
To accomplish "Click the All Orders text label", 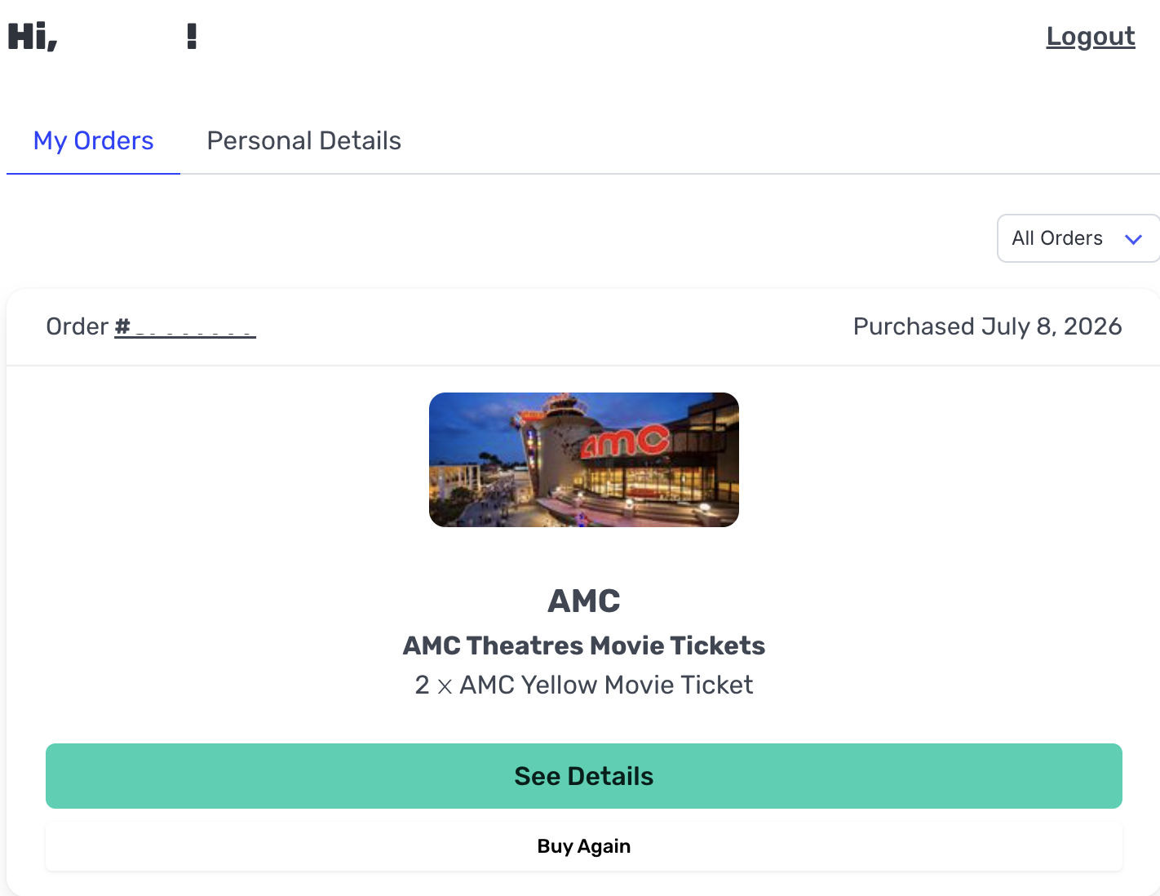I will pyautogui.click(x=1057, y=238).
